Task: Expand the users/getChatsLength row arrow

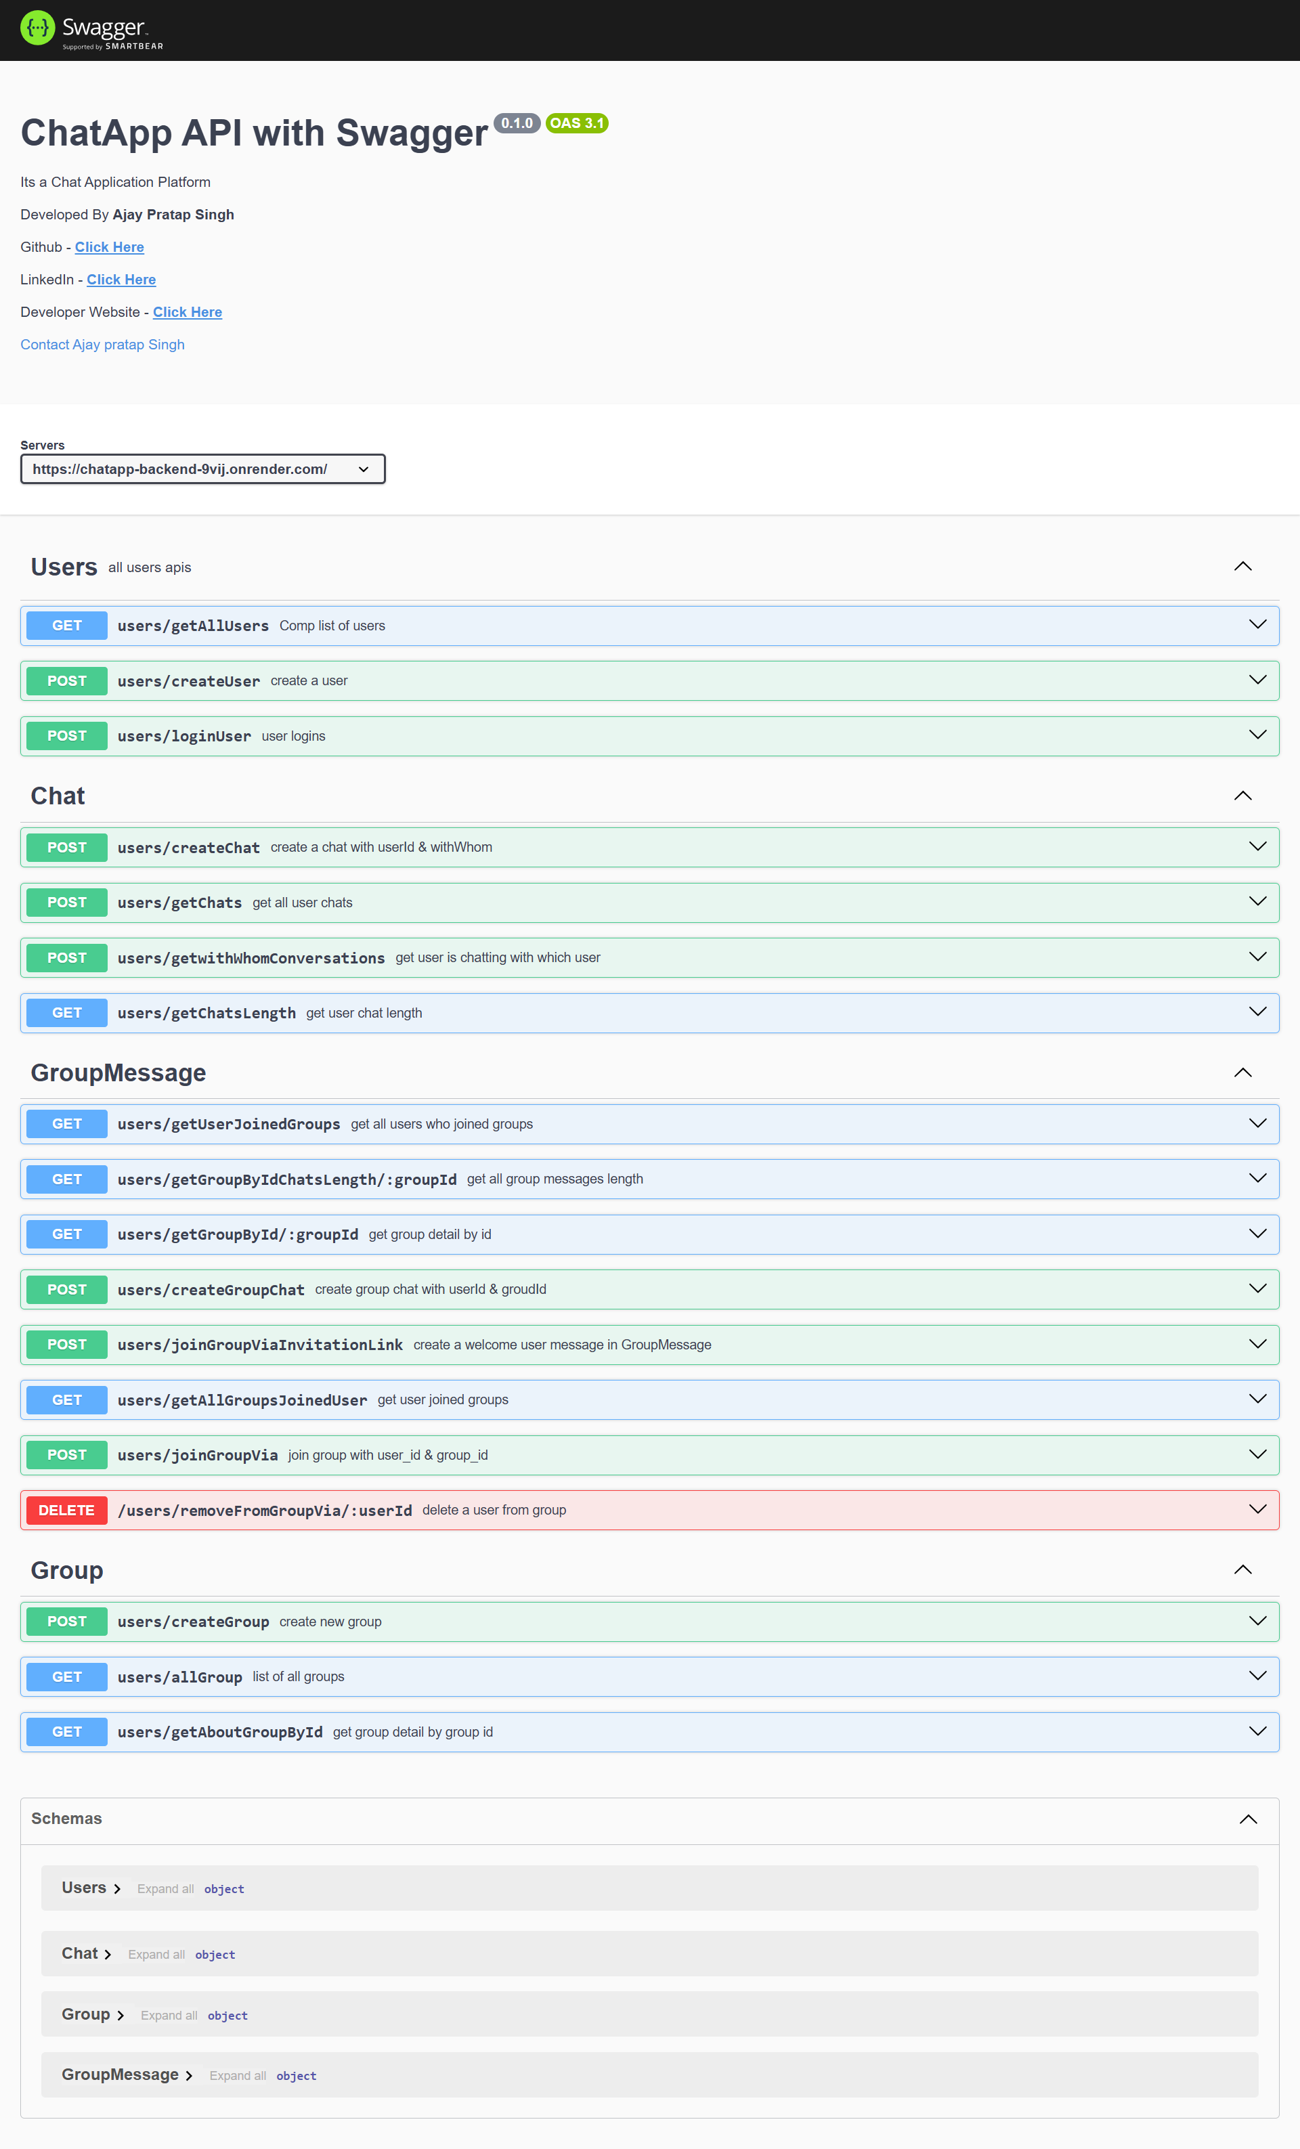Action: pyautogui.click(x=1257, y=1013)
